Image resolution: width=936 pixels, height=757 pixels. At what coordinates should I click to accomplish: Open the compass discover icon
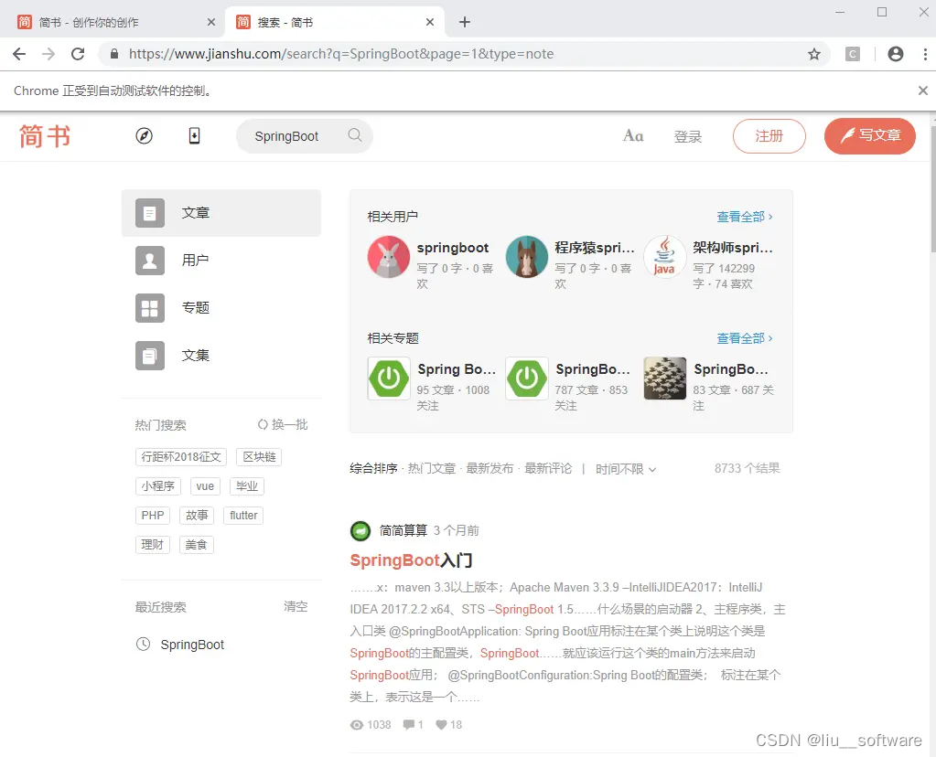[144, 136]
